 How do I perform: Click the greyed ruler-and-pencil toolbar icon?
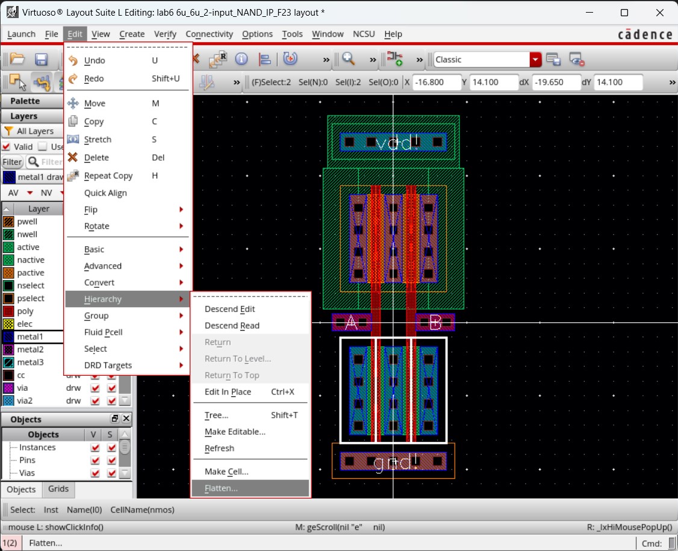point(207,82)
